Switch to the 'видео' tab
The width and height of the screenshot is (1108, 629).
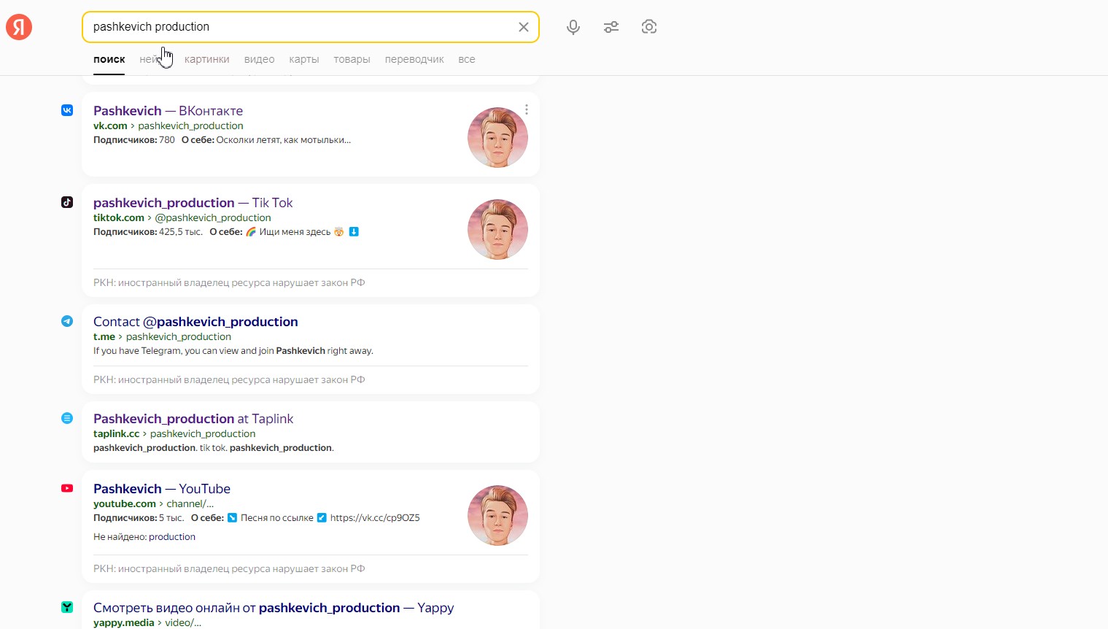coord(260,59)
